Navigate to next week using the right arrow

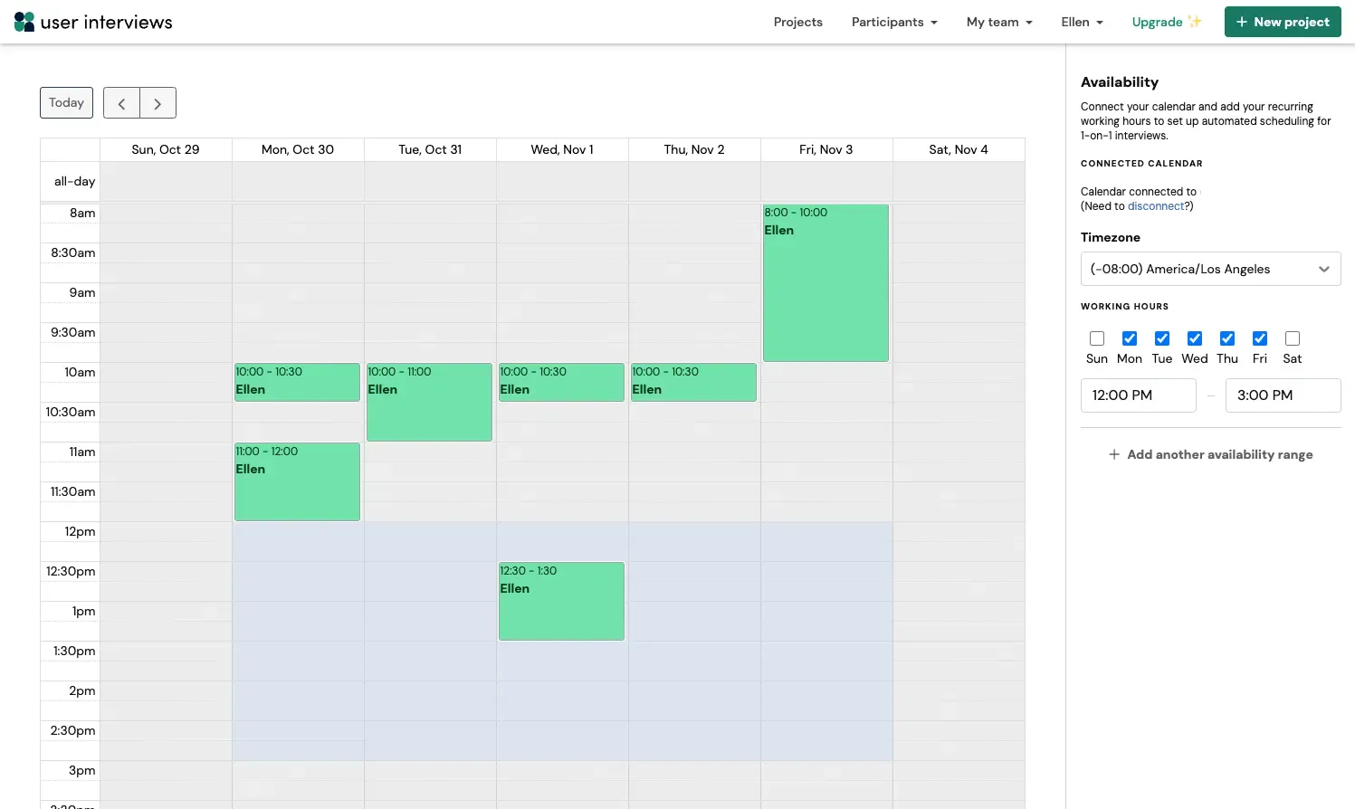(157, 102)
